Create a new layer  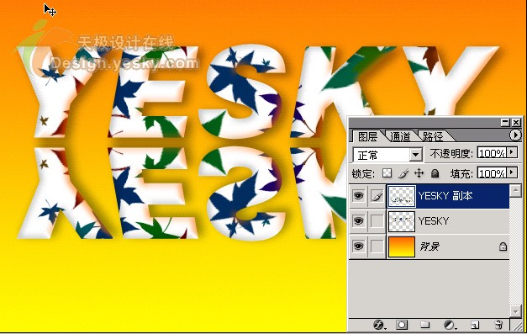[x=475, y=325]
